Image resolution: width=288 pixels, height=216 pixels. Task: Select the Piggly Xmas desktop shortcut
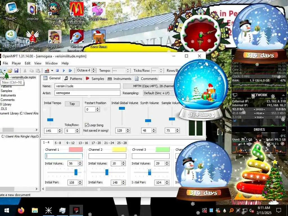click(98, 11)
